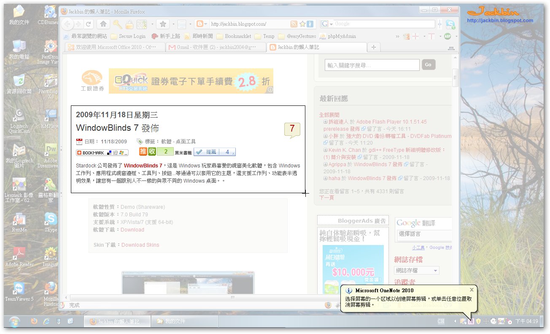
Task: Open the Blogger site identity dropdown in address bar
Action: tap(201, 24)
